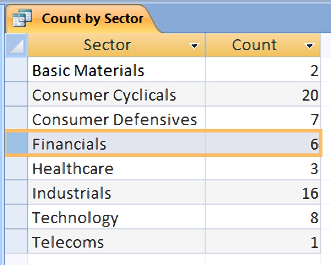Select the Financials row selector
Viewport: 331px width, 265px height.
(x=17, y=143)
